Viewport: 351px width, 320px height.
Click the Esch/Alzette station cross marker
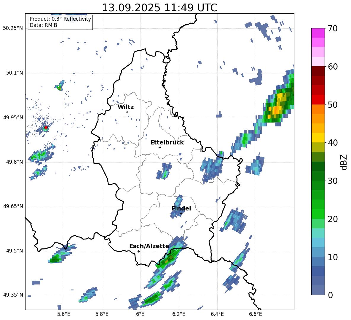[138, 251]
